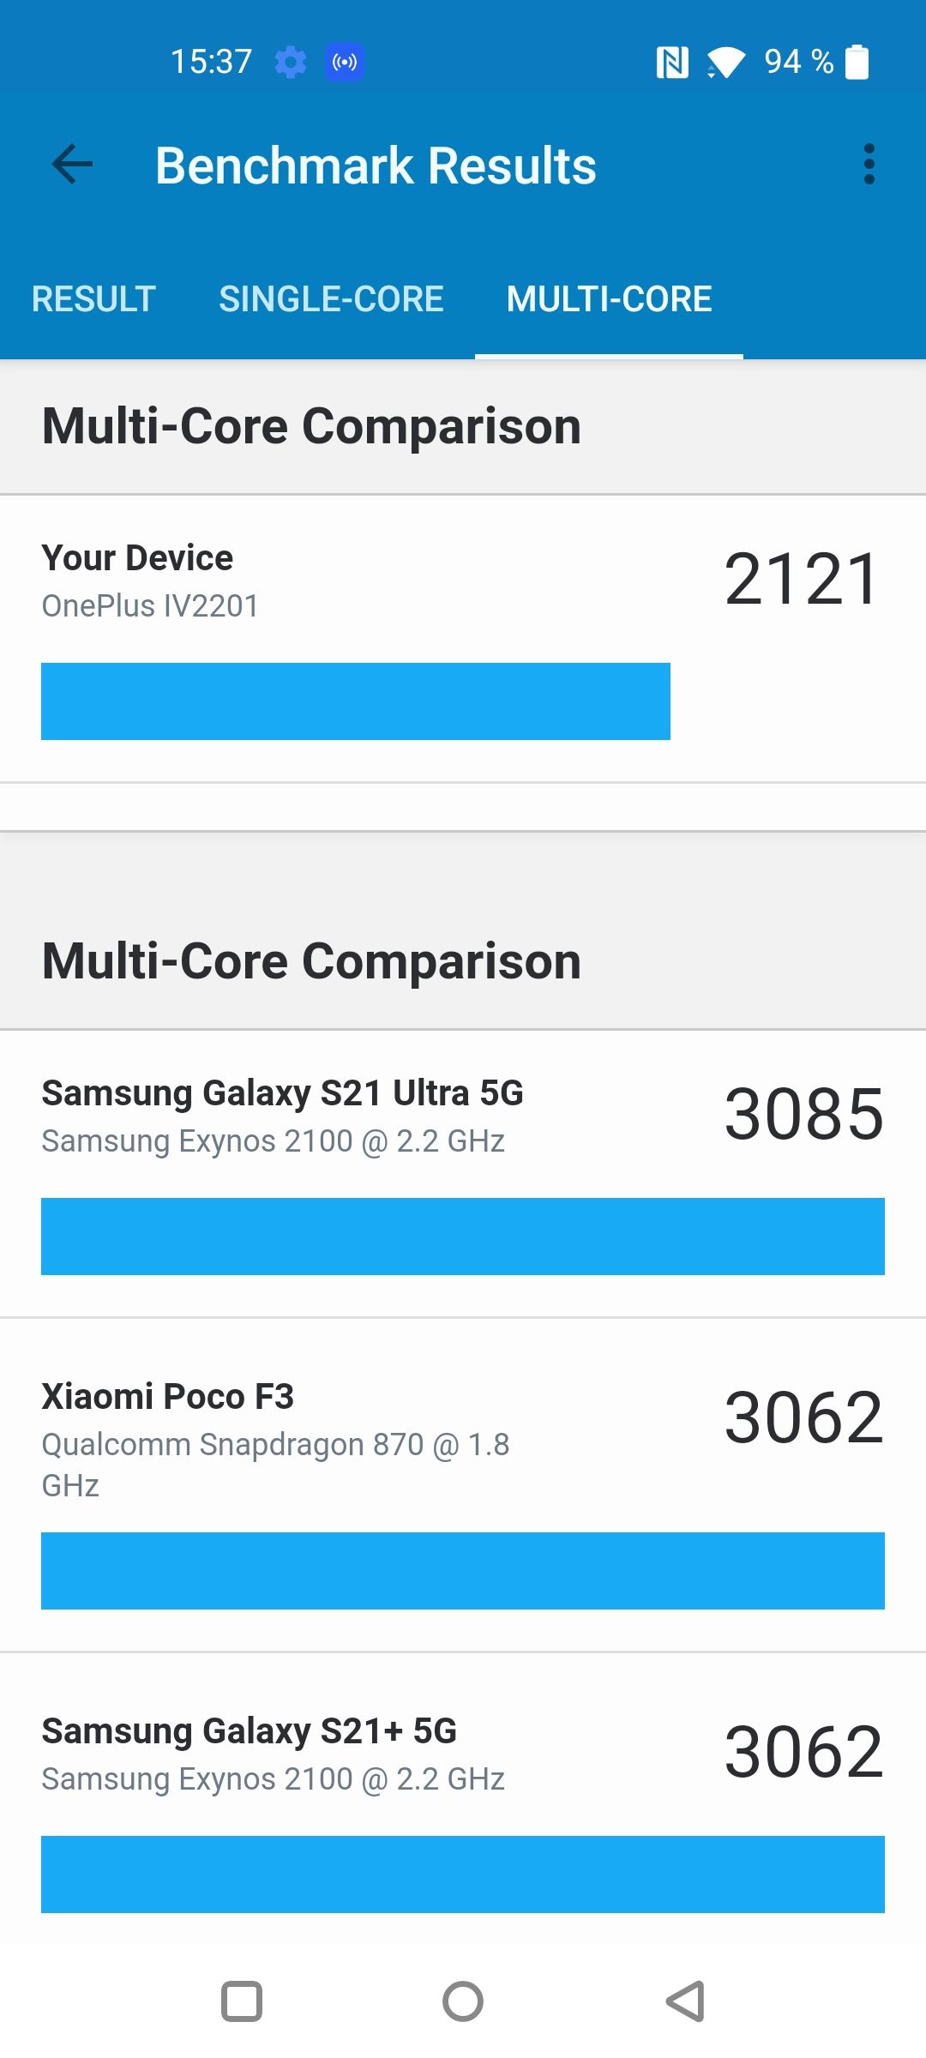
Task: Switch to the SINGLE-CORE tab
Action: [331, 299]
